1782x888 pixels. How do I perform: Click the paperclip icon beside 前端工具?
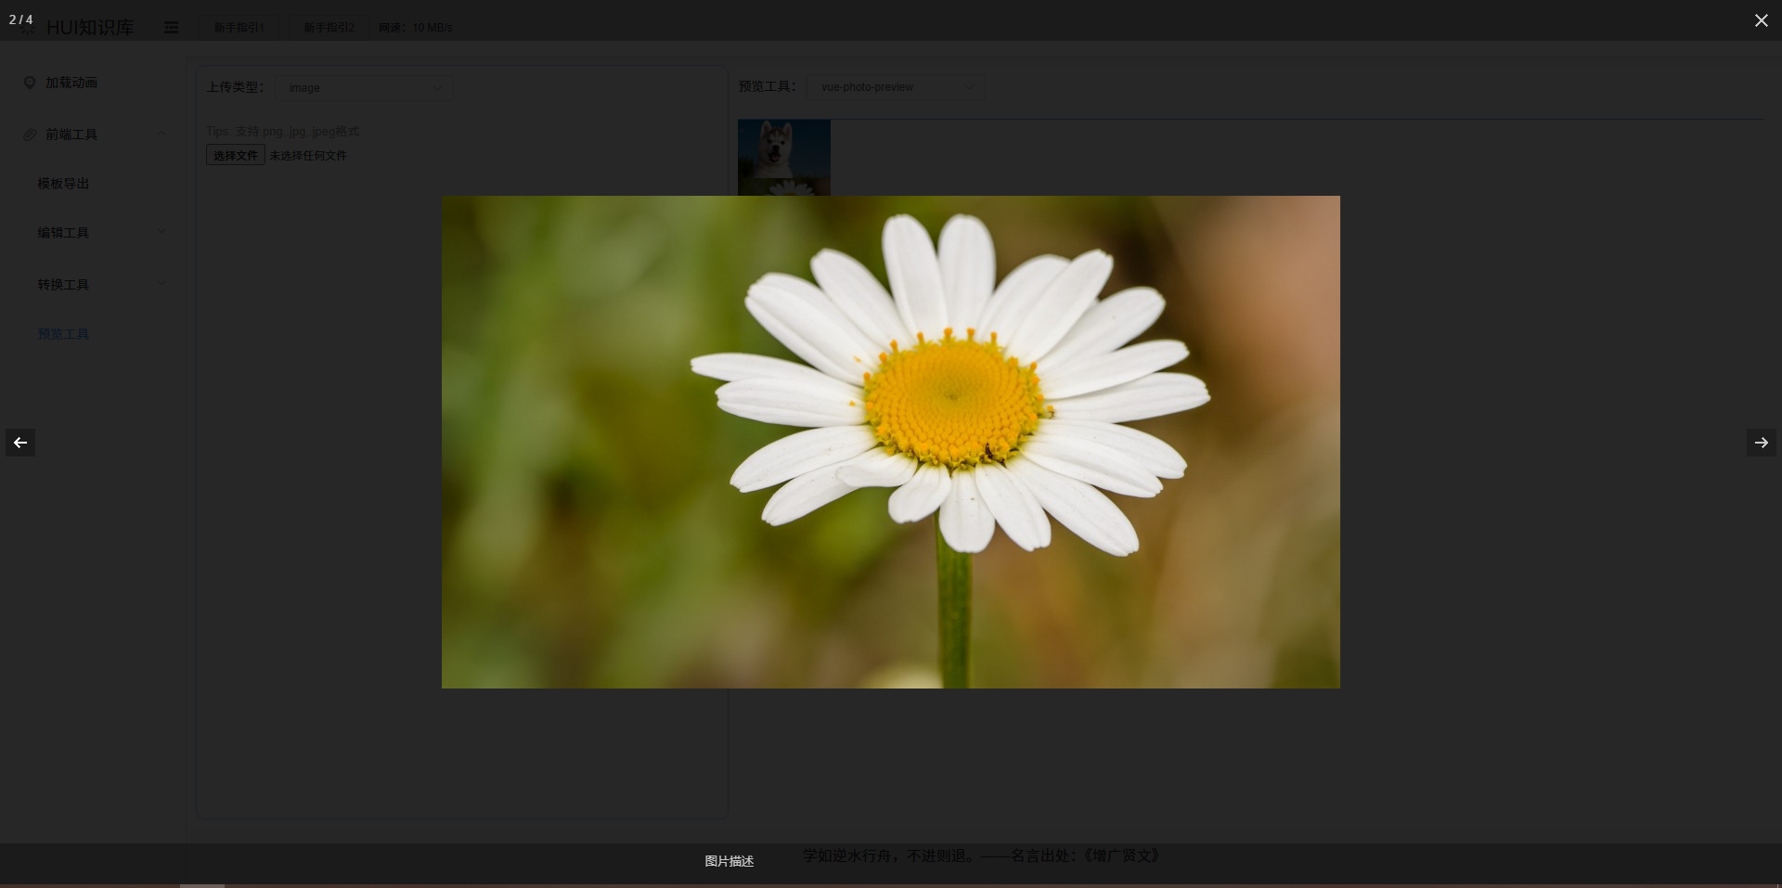pos(30,135)
